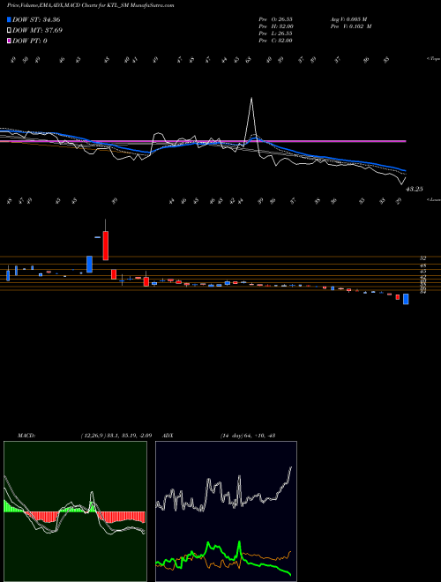Click the large blue candle before the red one

coord(89,265)
